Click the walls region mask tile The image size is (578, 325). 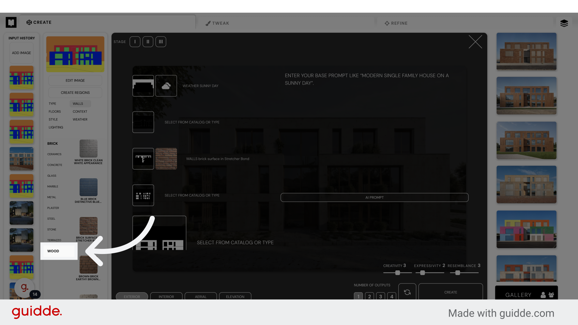pyautogui.click(x=143, y=159)
